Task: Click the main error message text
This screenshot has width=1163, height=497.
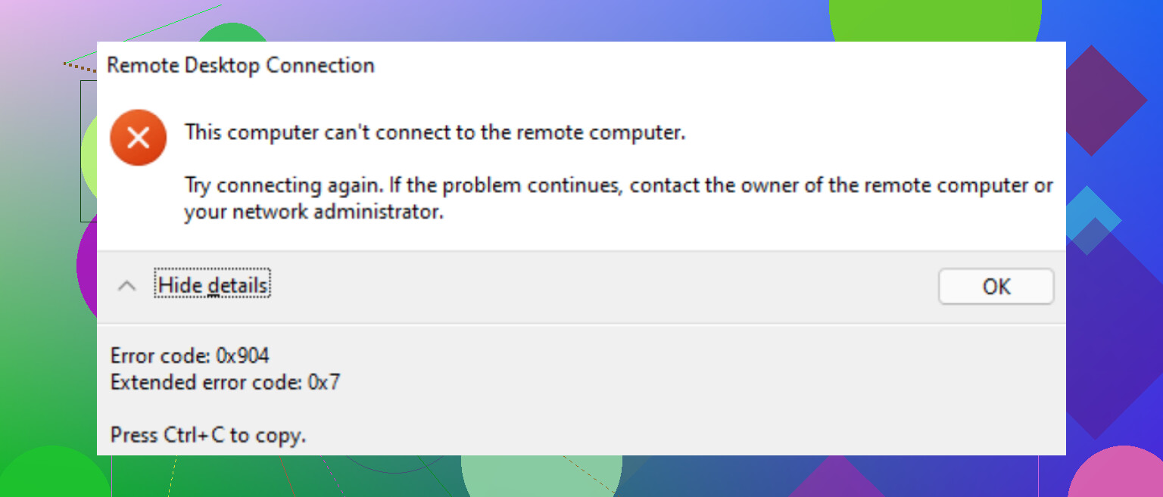Action: [x=435, y=132]
